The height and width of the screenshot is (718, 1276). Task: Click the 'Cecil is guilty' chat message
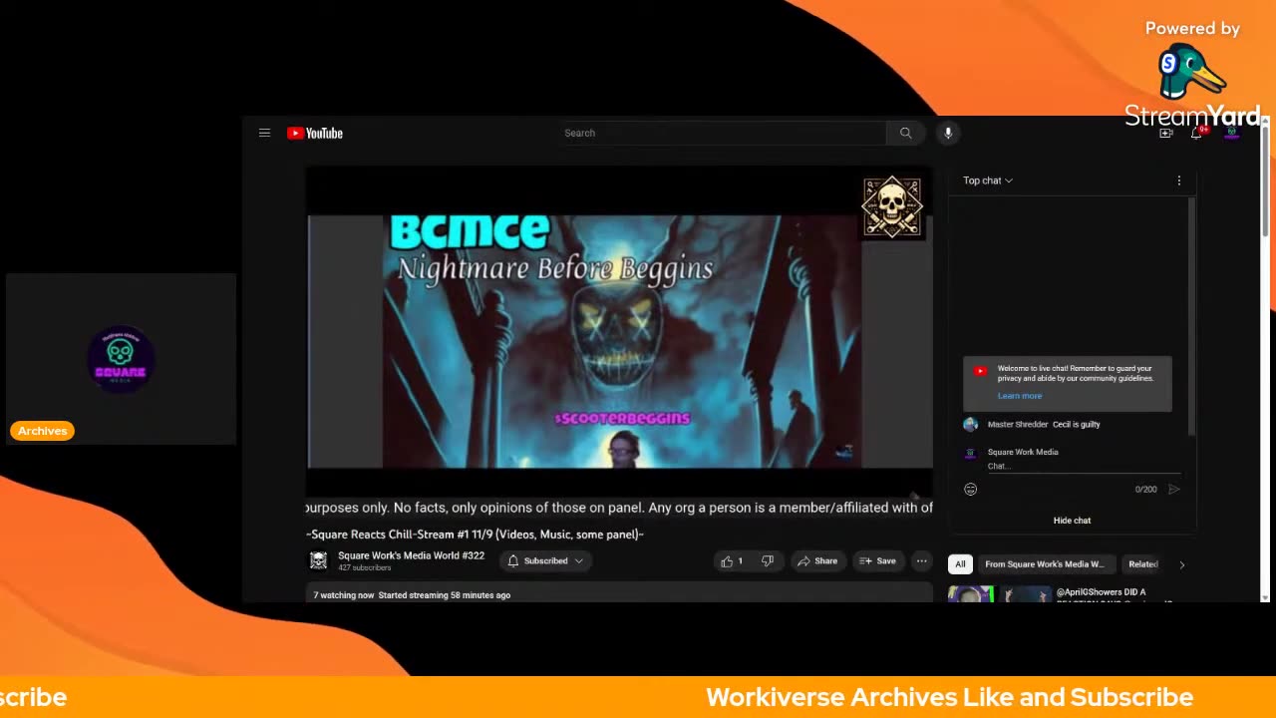[1077, 425]
